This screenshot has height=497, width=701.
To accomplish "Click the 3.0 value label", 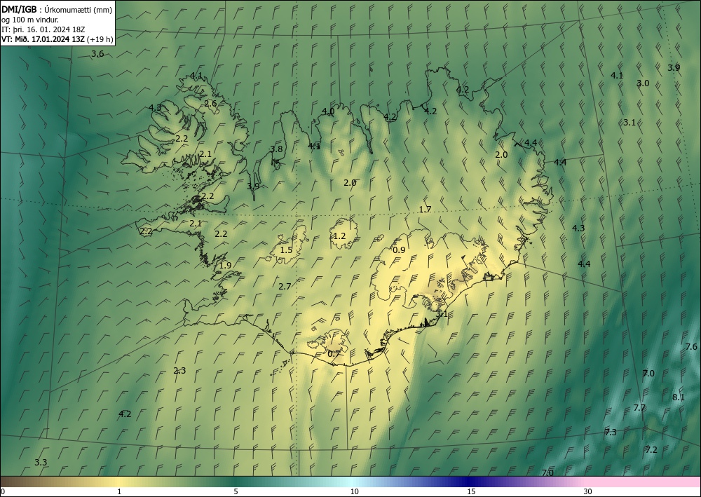I will (643, 83).
